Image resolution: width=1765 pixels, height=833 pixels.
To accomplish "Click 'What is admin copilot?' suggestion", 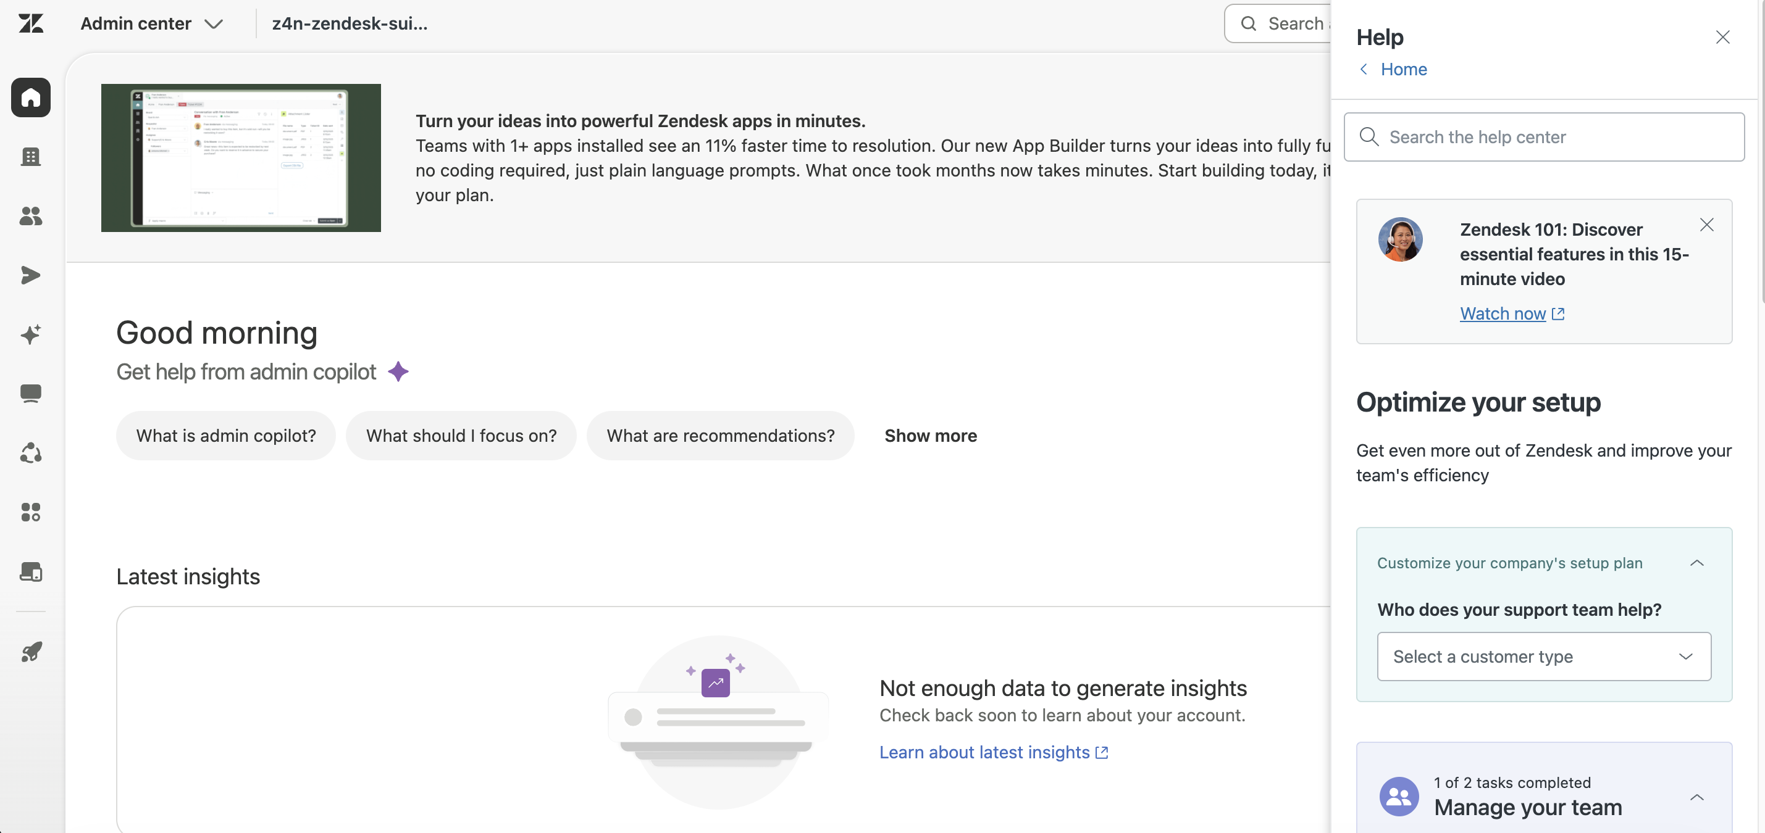I will (x=225, y=436).
